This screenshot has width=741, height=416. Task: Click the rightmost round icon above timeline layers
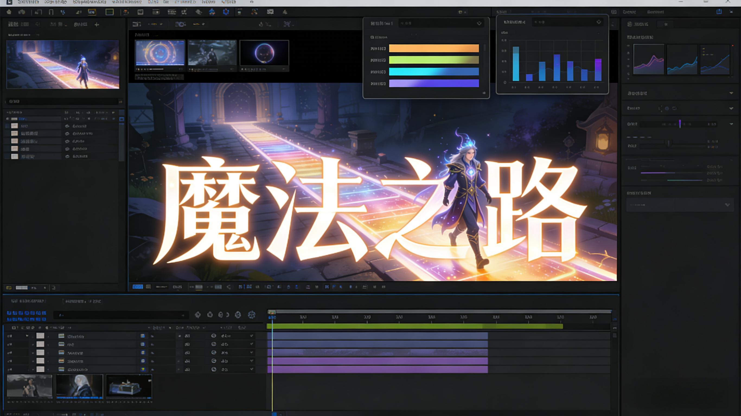click(252, 315)
